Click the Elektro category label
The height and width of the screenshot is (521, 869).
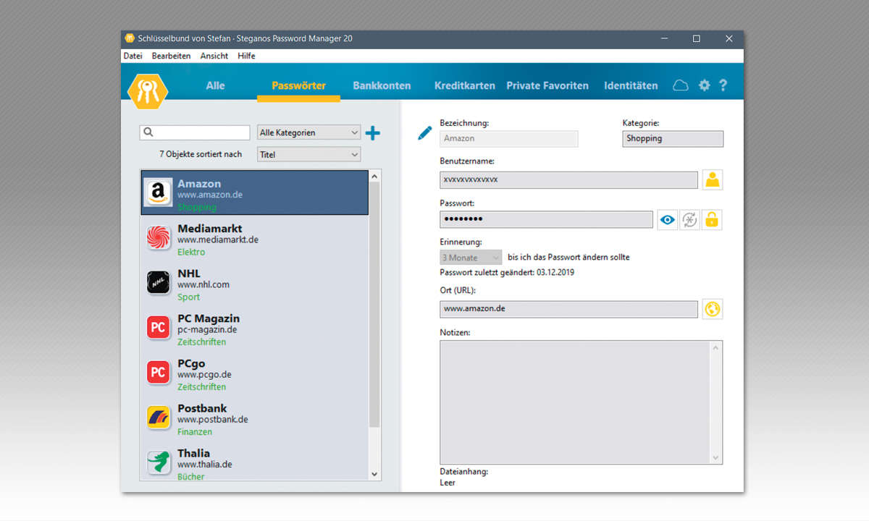pos(191,252)
